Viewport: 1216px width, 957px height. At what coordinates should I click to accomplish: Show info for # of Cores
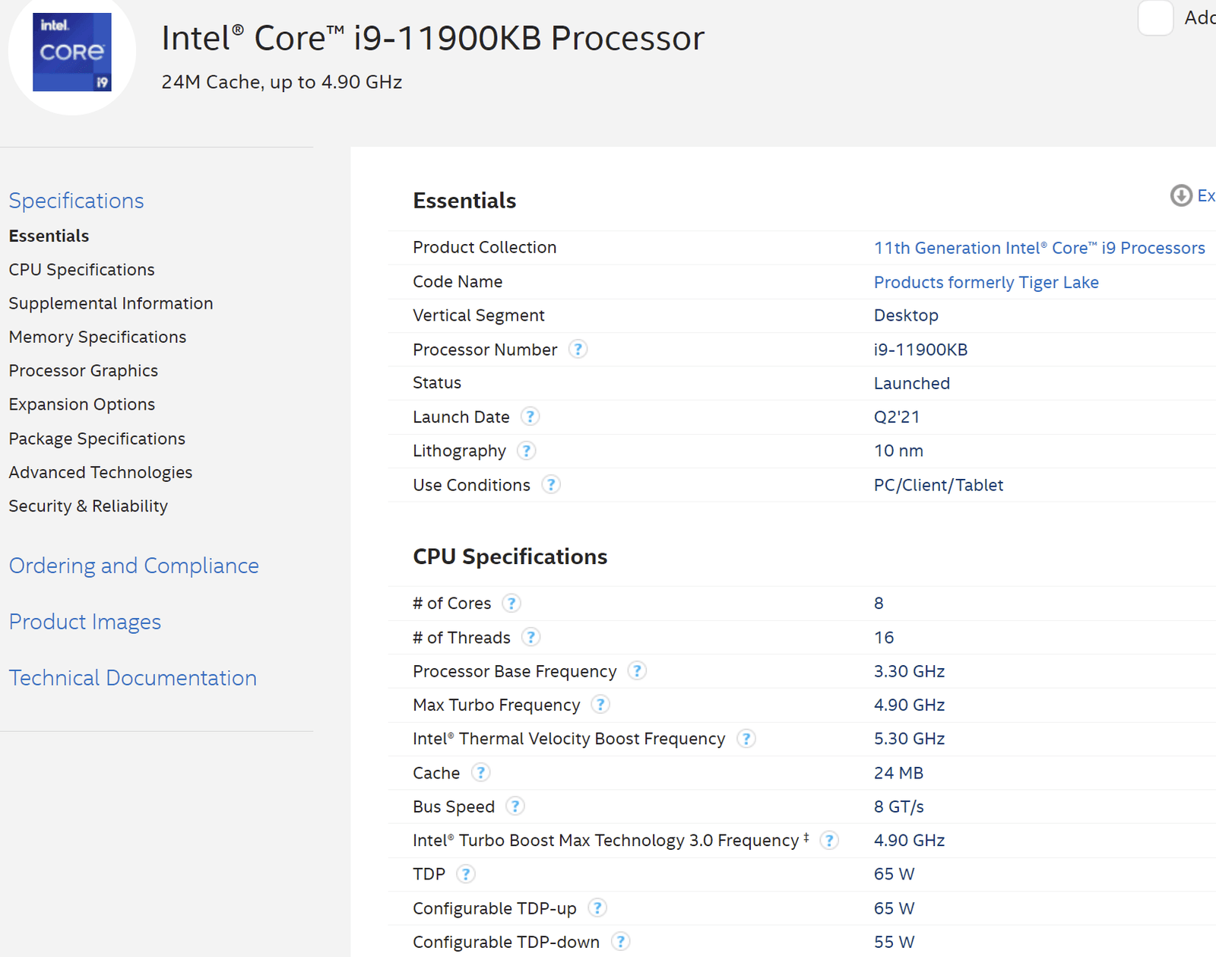(512, 604)
